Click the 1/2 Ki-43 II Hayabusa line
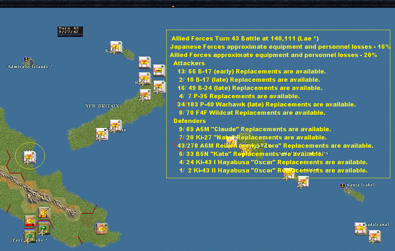The height and width of the screenshot is (251, 395). 273,171
